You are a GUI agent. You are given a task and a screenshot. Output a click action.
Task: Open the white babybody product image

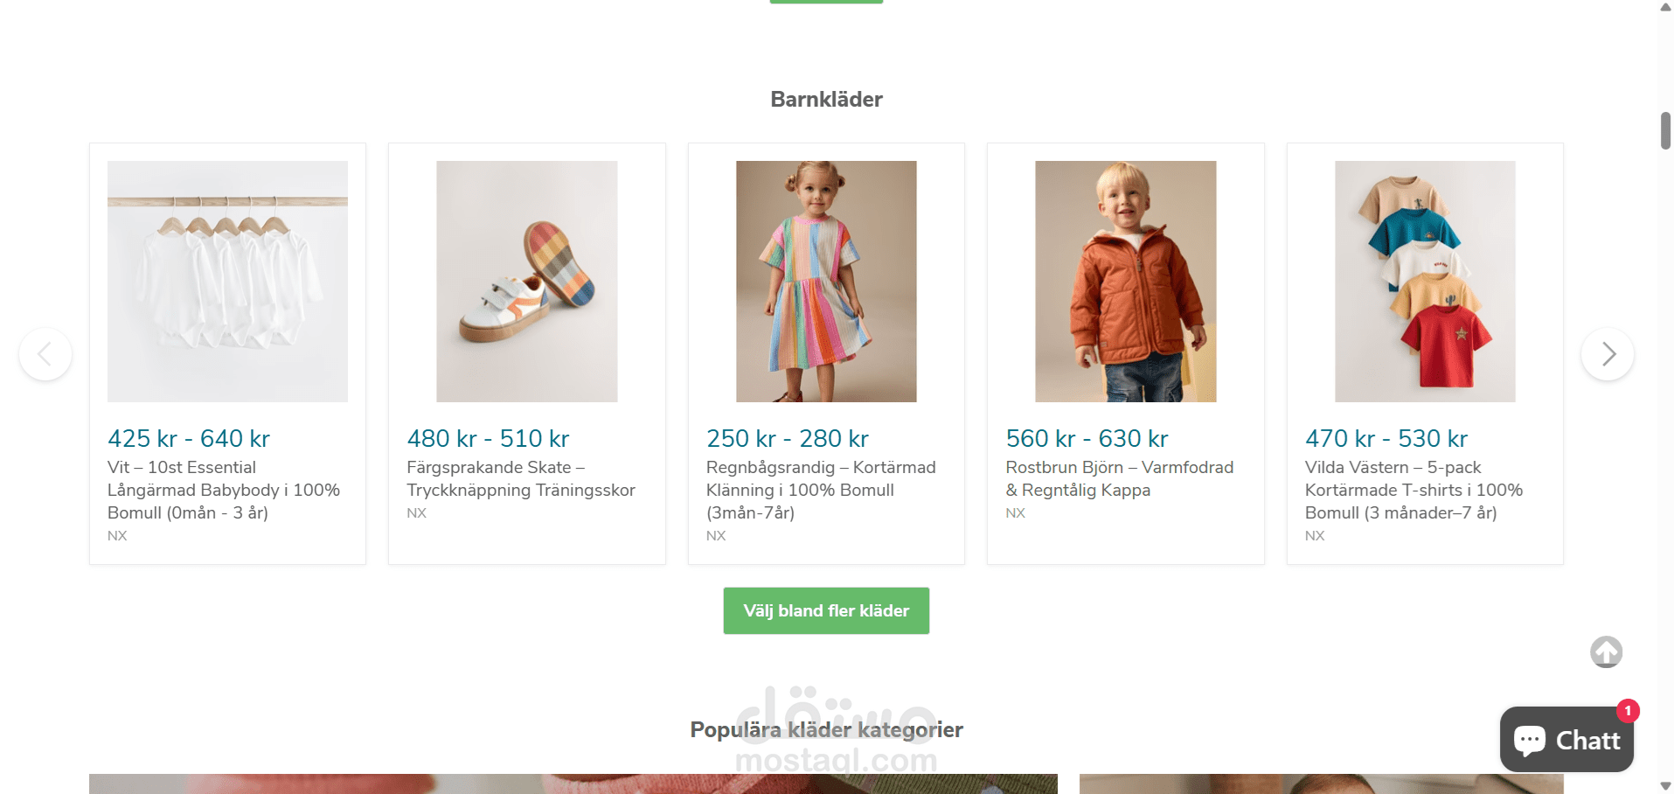point(227,282)
